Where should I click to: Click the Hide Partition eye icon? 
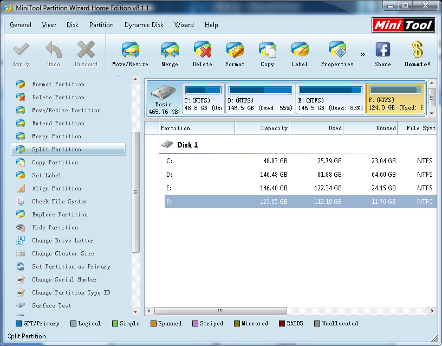pos(21,227)
